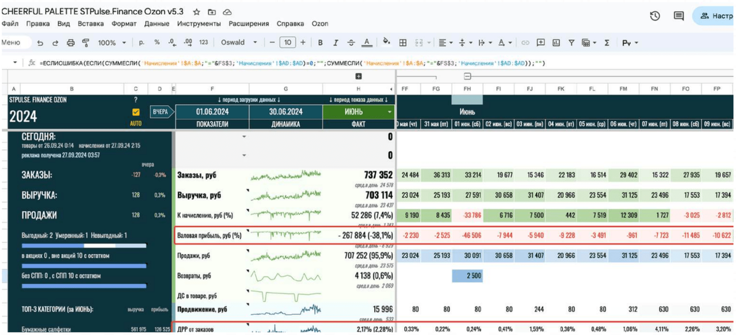Open the functions sigma menu
The width and height of the screenshot is (736, 336).
coord(607,43)
